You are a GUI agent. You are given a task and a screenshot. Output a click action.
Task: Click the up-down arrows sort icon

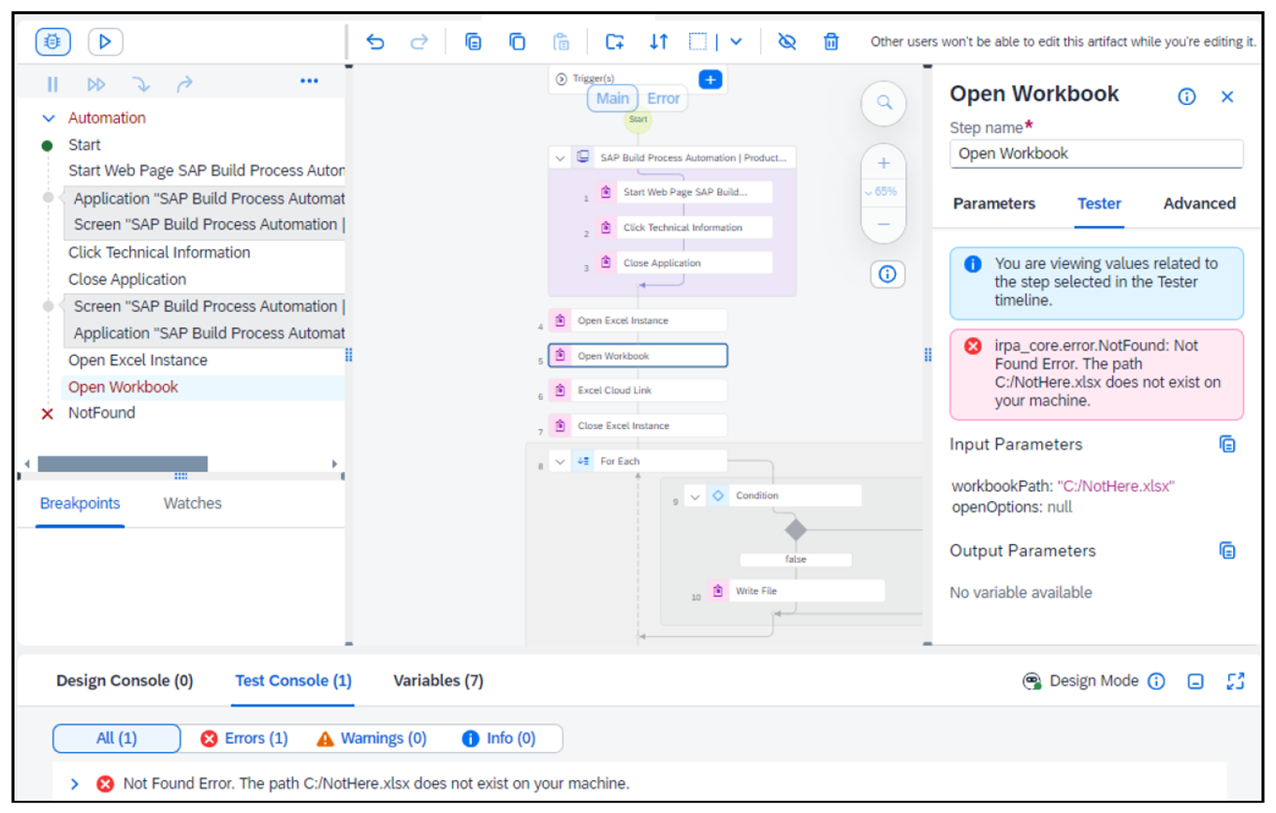659,42
